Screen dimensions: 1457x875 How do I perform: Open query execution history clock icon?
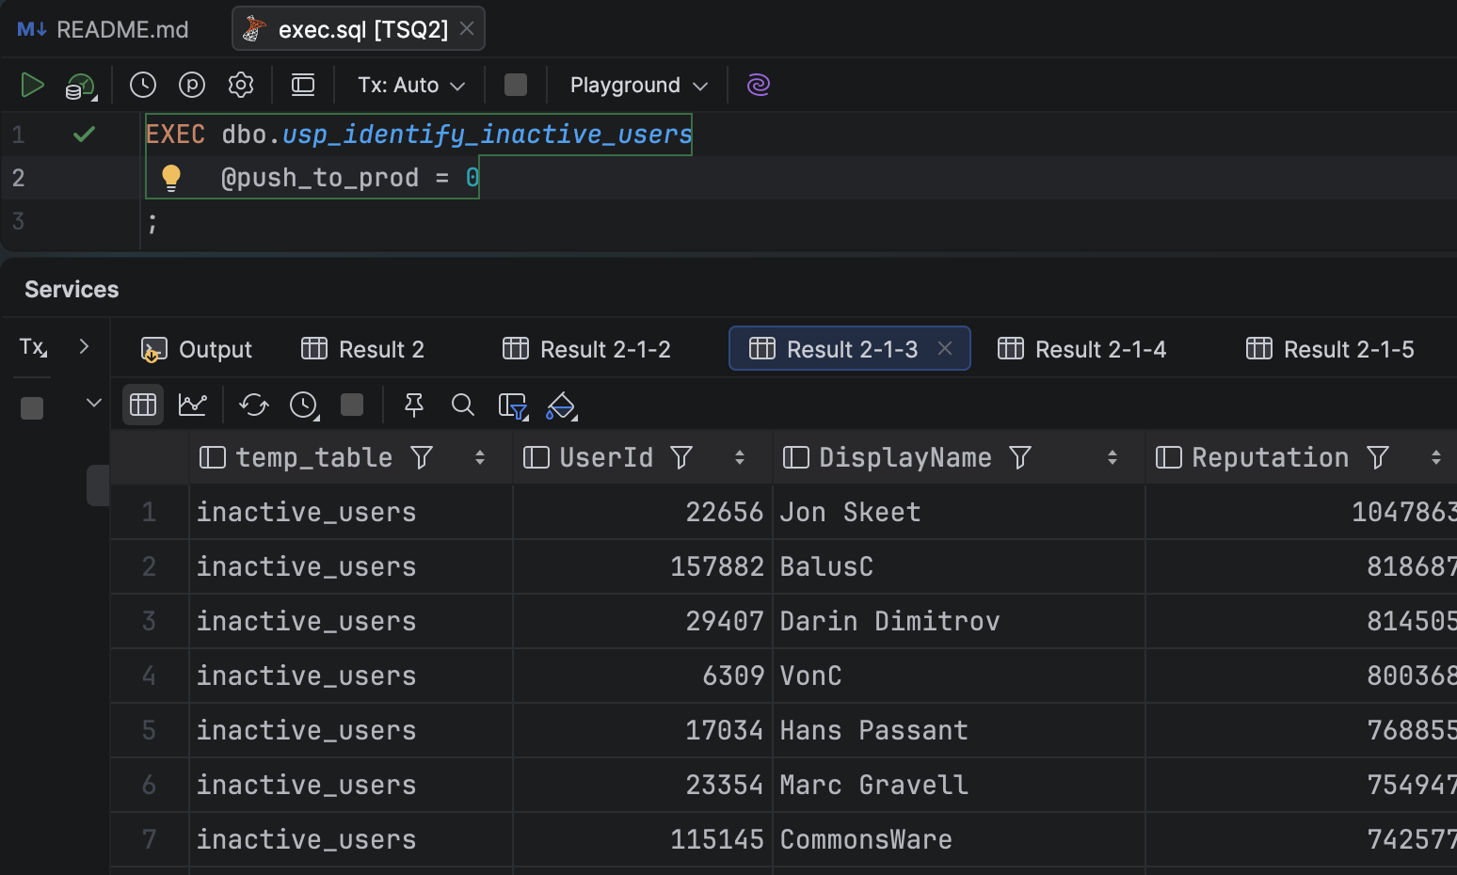point(142,85)
